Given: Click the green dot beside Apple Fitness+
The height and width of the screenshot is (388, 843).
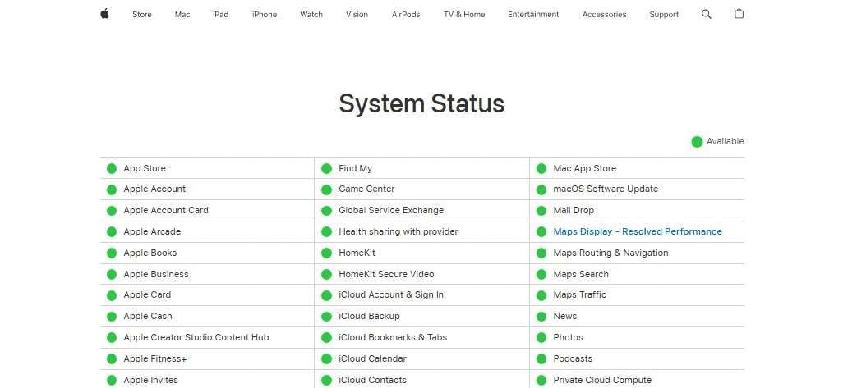Looking at the screenshot, I should [111, 359].
